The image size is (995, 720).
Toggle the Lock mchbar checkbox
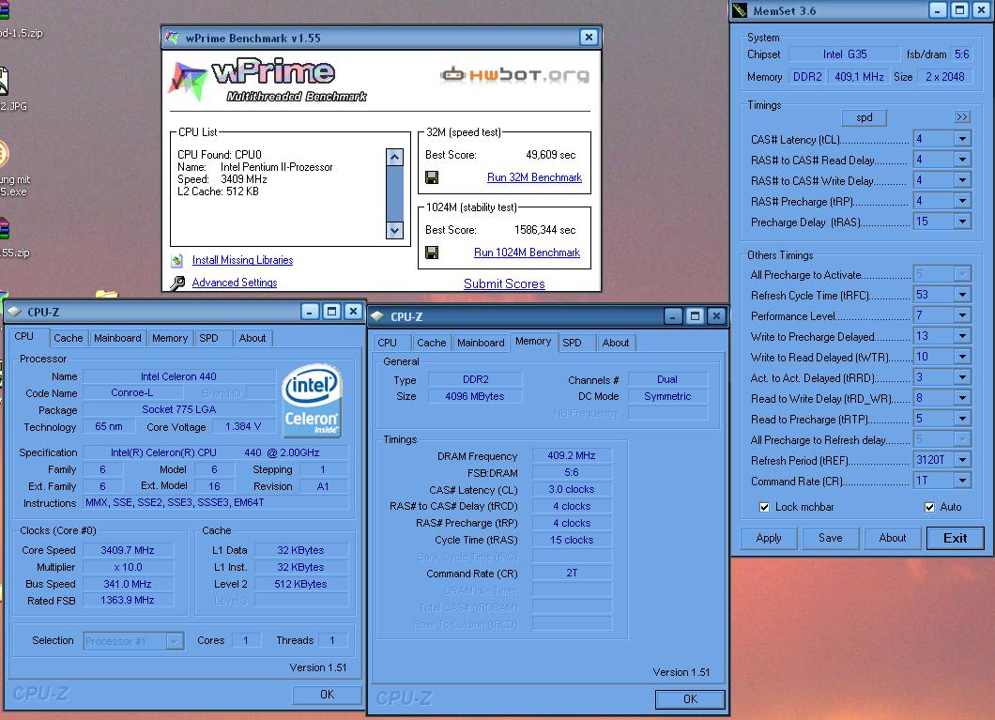[765, 507]
